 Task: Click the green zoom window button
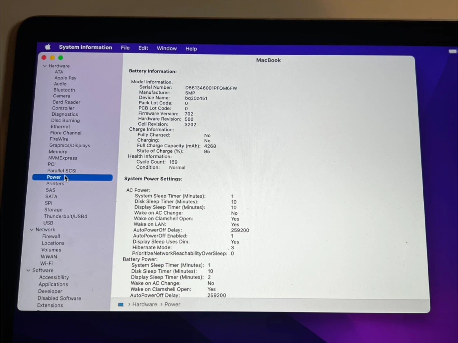pos(61,58)
